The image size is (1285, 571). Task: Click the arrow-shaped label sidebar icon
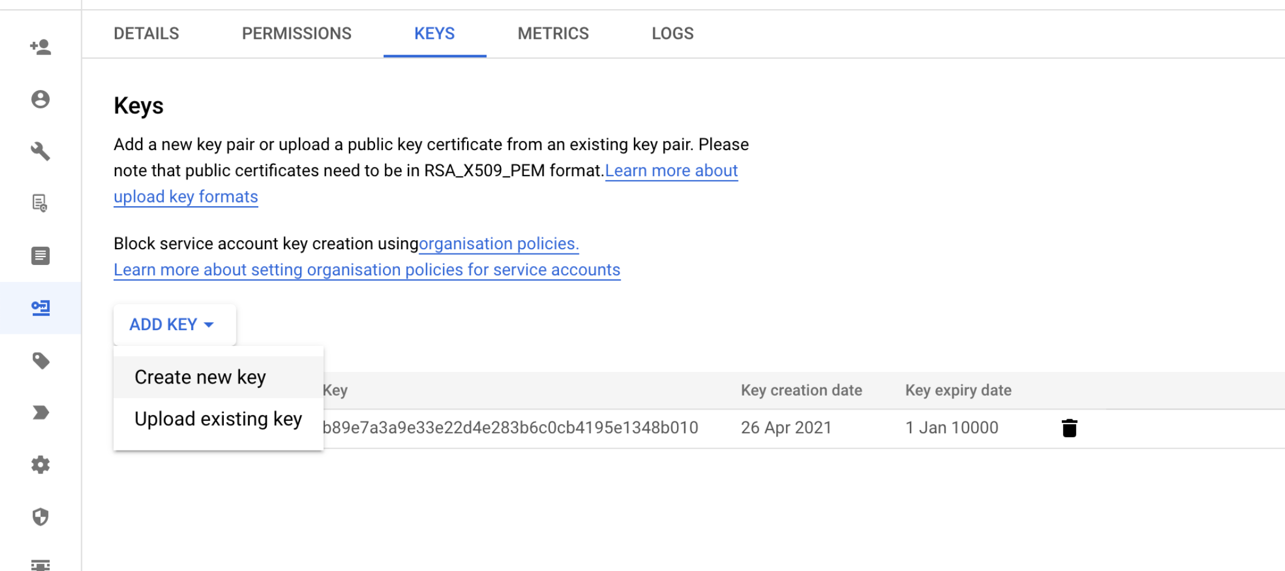coord(41,413)
